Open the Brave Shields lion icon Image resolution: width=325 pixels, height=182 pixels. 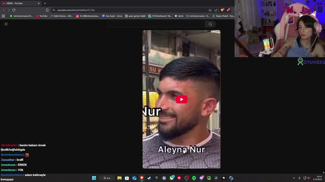click(222, 10)
